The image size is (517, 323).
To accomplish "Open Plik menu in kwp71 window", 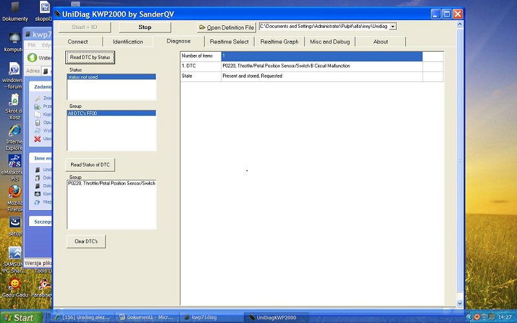I will click(x=32, y=45).
